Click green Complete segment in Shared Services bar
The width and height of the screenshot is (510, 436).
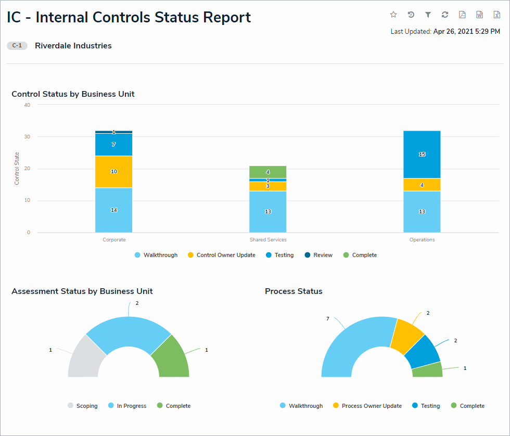click(x=267, y=172)
